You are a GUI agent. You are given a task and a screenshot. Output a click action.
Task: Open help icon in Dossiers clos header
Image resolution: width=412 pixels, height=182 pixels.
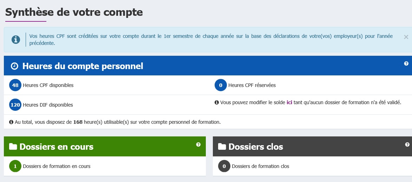tap(407, 144)
